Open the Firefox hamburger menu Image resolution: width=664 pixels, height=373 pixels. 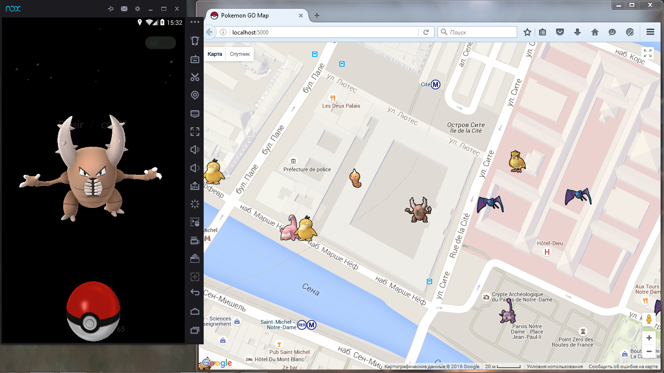650,32
